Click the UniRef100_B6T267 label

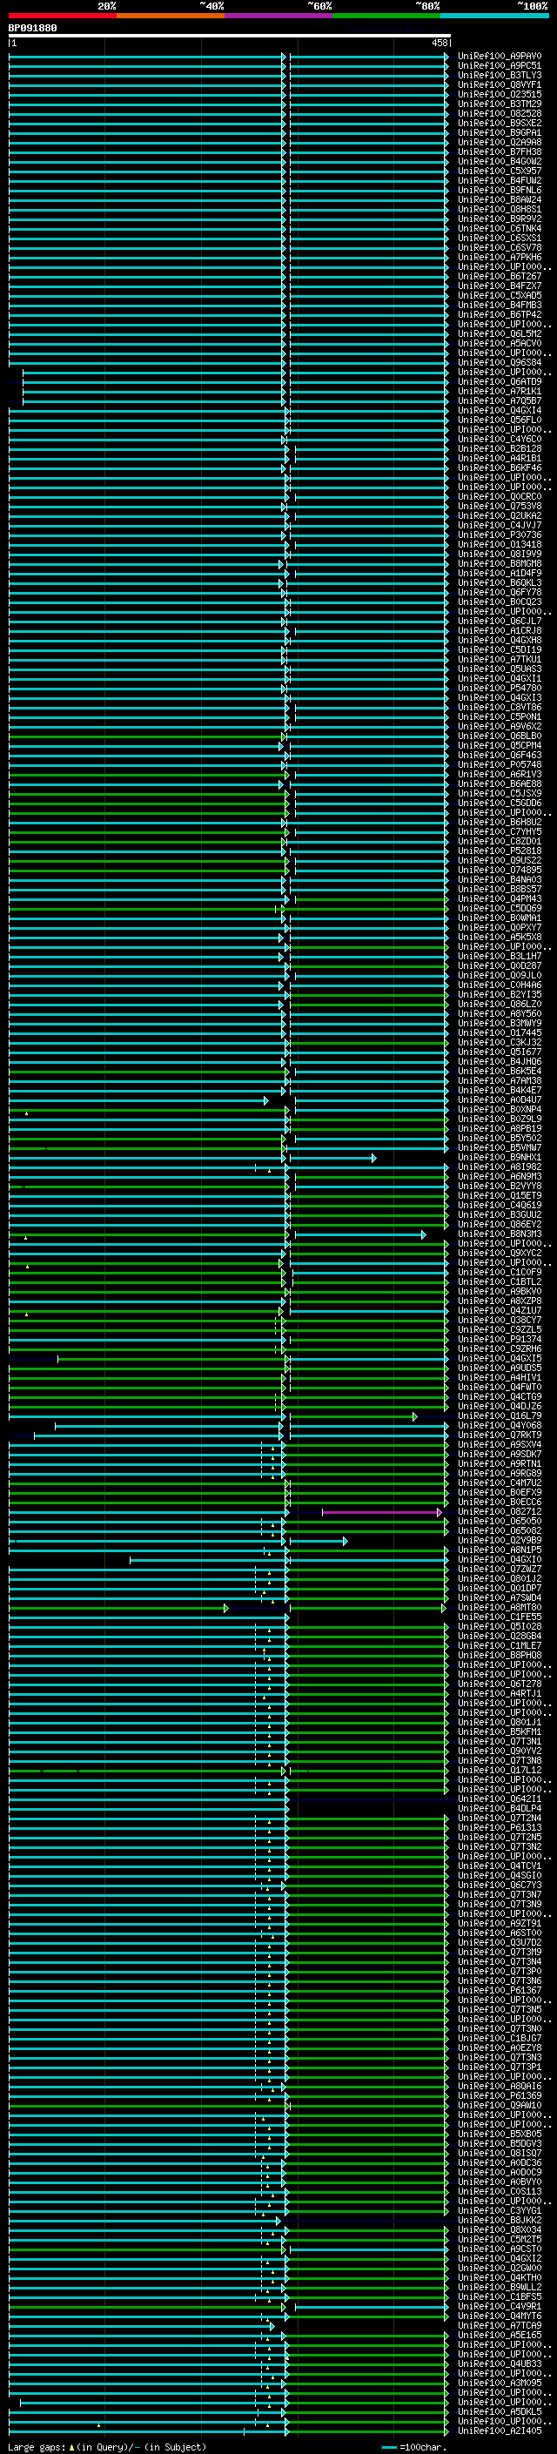pyautogui.click(x=500, y=276)
